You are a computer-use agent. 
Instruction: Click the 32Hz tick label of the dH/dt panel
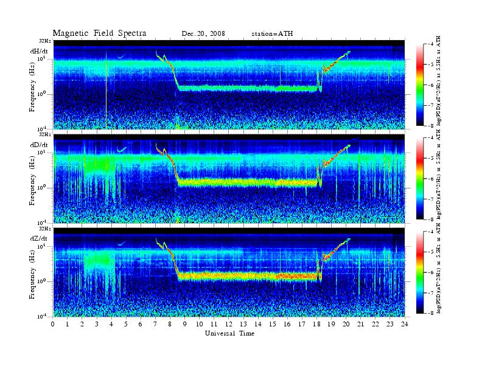(45, 41)
